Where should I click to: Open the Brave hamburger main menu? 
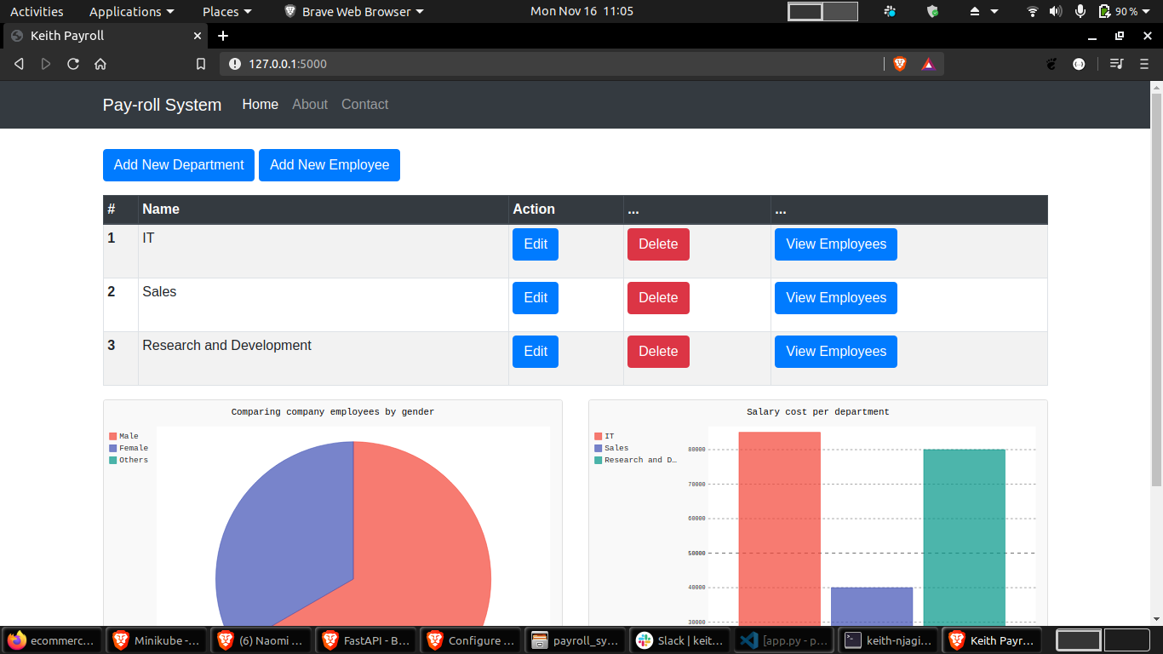[1144, 64]
